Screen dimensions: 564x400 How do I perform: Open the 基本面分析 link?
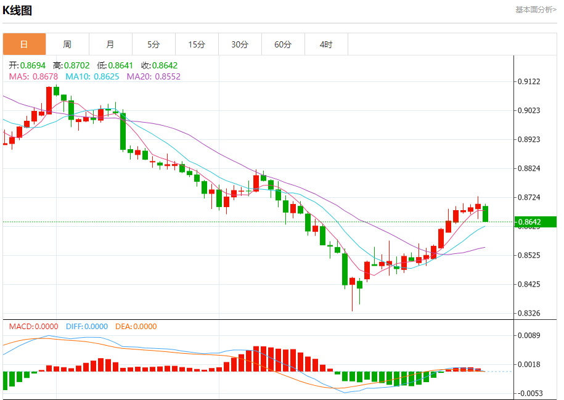click(536, 10)
